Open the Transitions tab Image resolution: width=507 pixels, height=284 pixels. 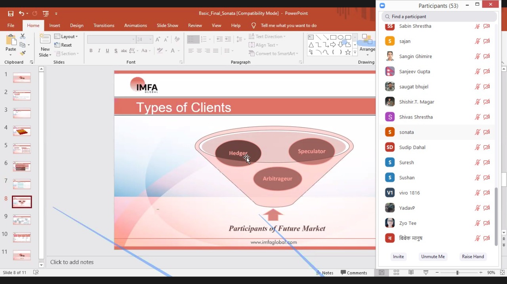pos(104,25)
